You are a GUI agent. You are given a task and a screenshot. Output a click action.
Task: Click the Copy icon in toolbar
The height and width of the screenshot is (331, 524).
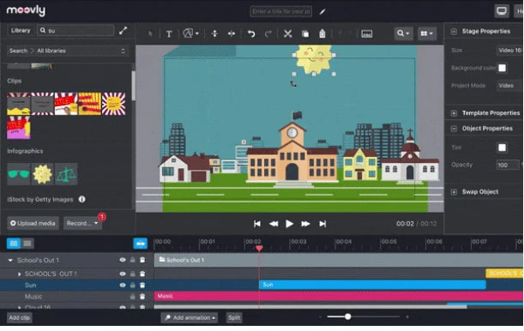(x=305, y=33)
